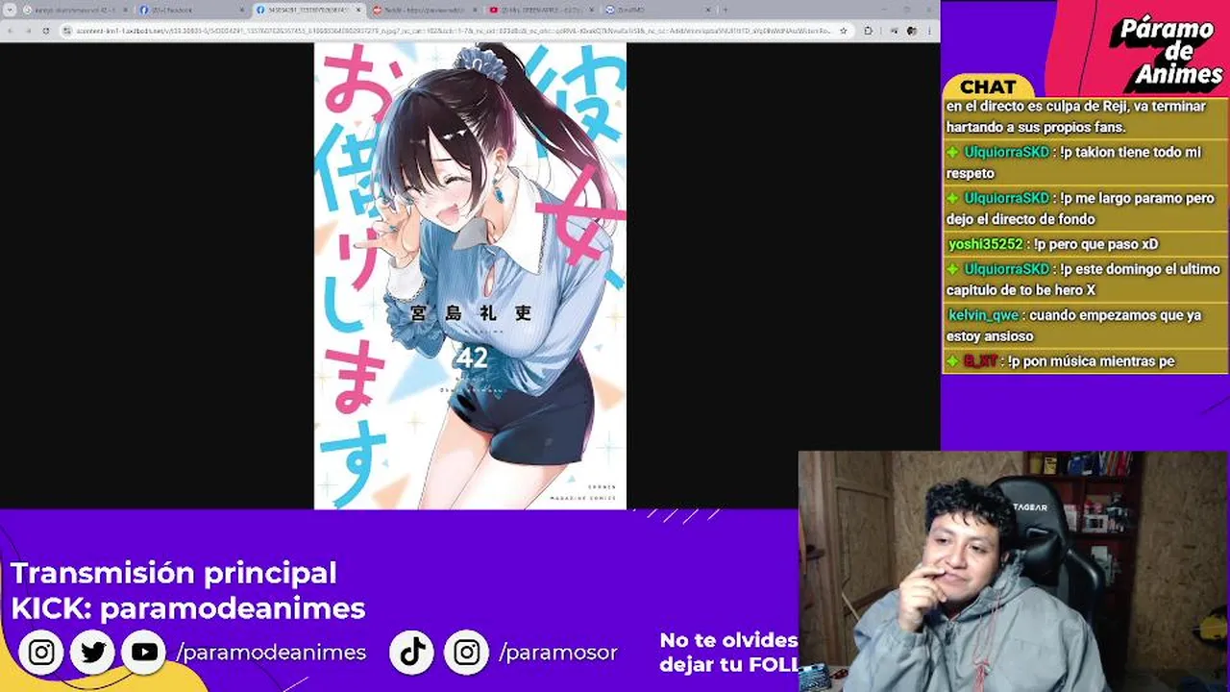
Task: Click the Twitter bird icon
Action: (x=93, y=653)
